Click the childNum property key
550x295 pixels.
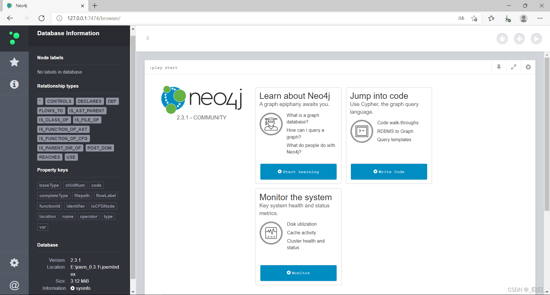point(75,185)
